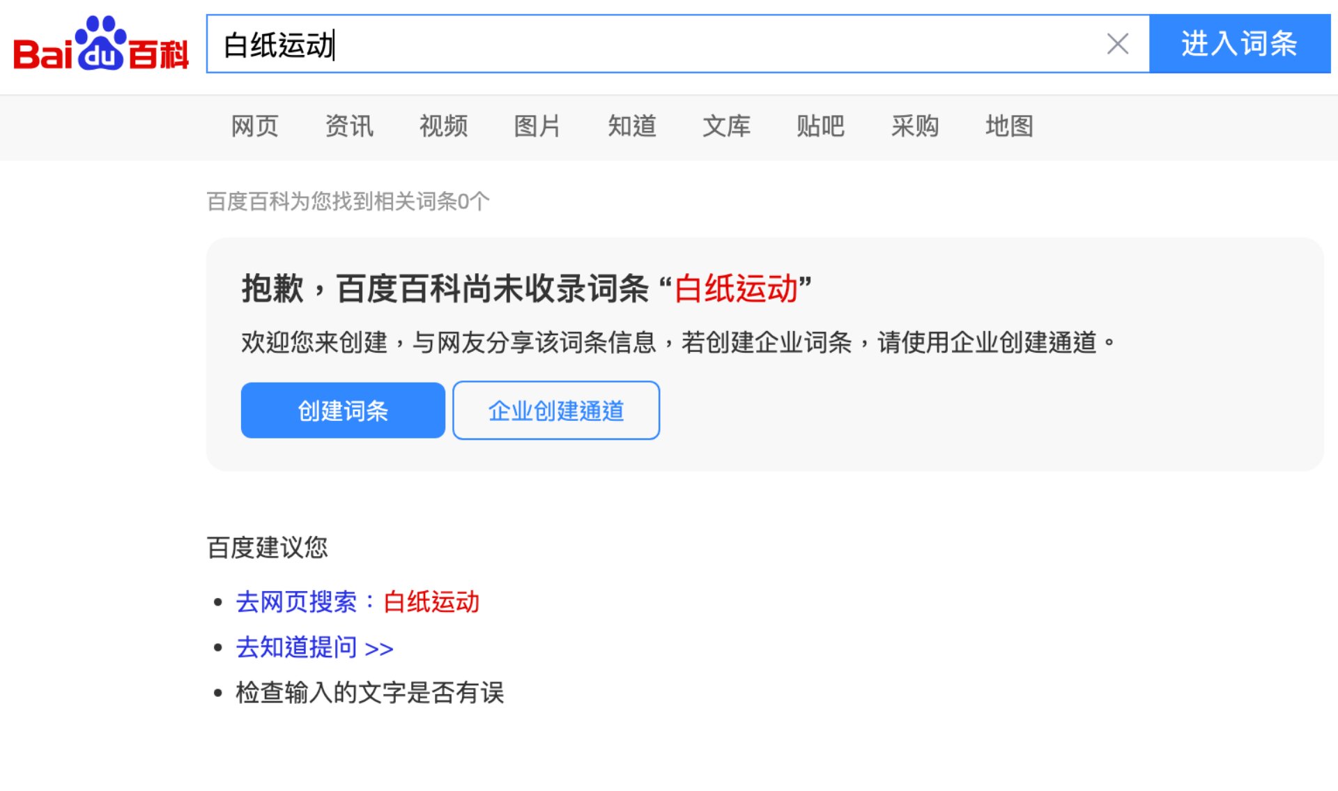Click the 百度建议您 heading
Screen dimensions: 1338x791
point(267,547)
